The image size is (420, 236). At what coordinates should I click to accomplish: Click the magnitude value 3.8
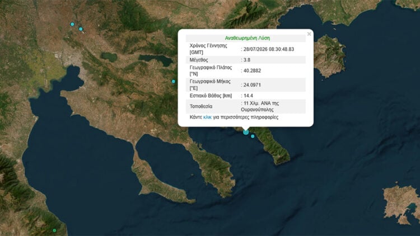pyautogui.click(x=247, y=60)
